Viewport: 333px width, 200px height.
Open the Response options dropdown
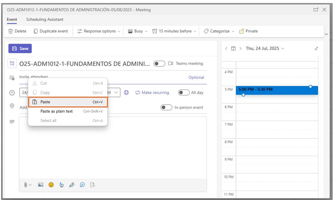99,31
